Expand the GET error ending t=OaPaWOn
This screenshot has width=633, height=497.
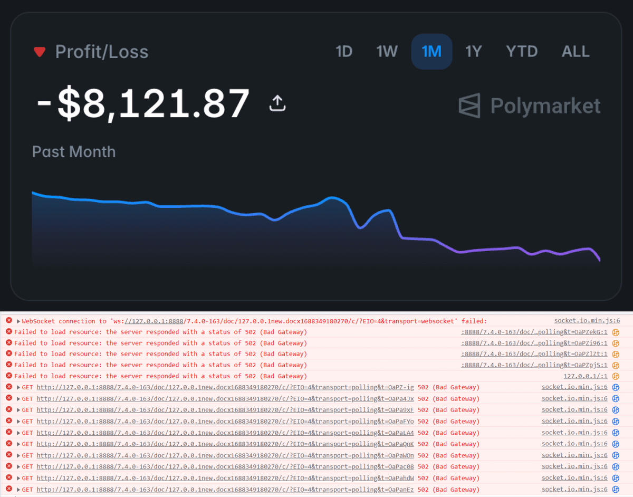(x=18, y=455)
